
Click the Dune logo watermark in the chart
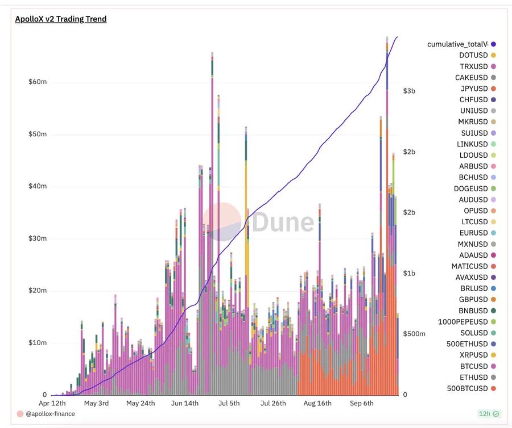pyautogui.click(x=259, y=222)
